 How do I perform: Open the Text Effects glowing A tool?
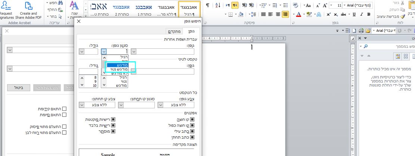coord(319,14)
